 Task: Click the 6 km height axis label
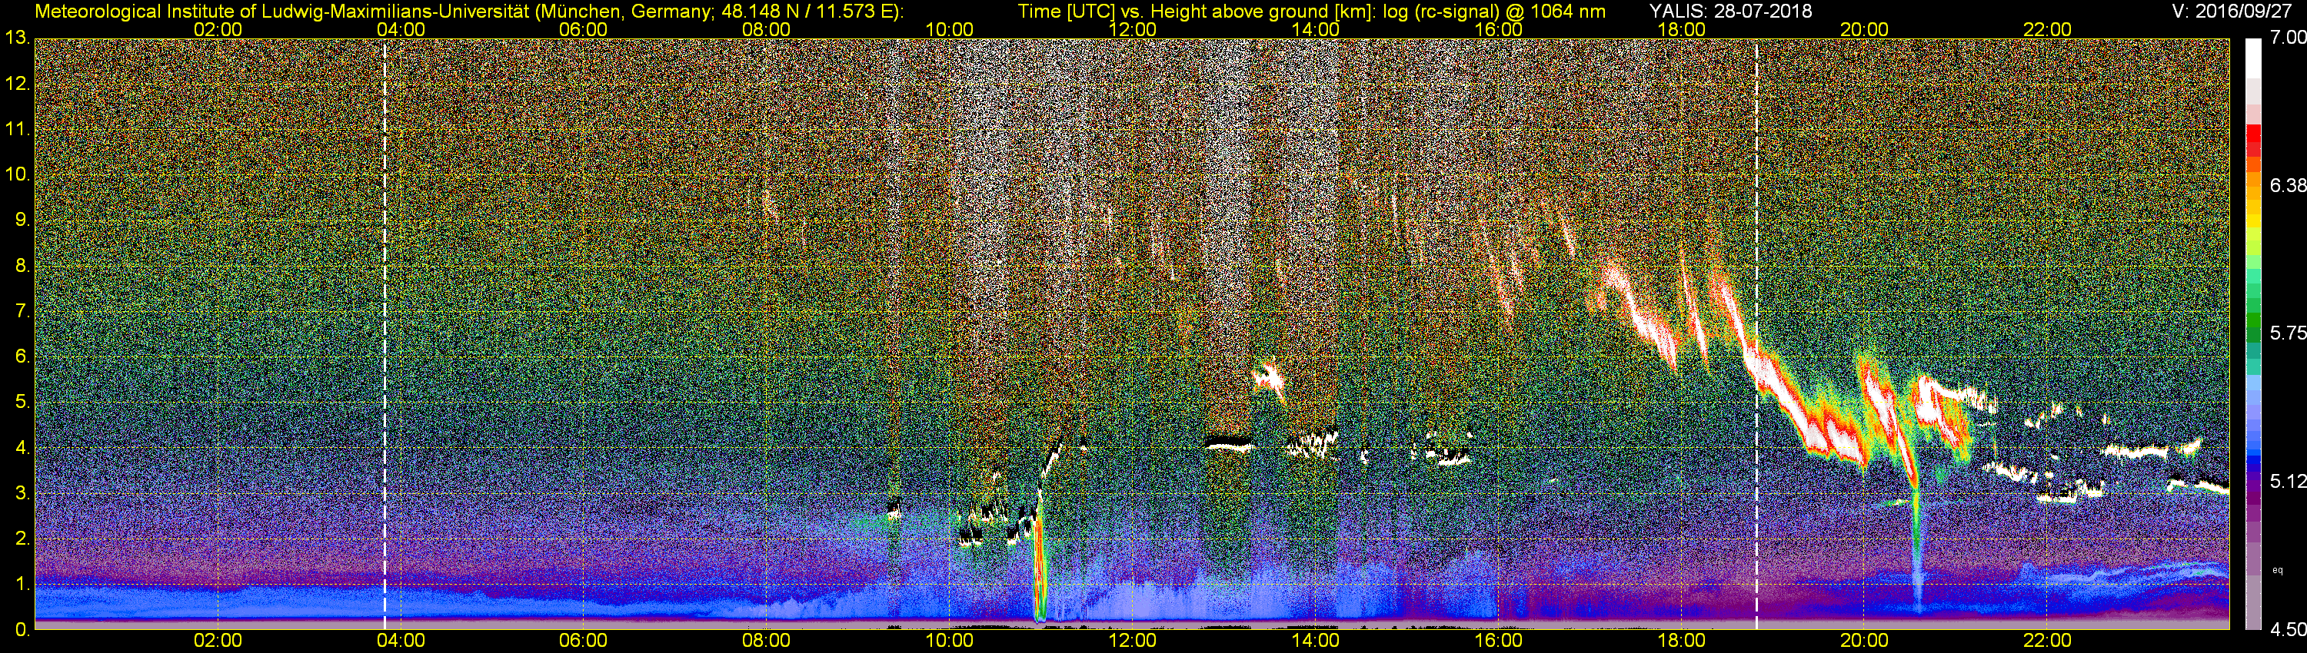[x=22, y=357]
